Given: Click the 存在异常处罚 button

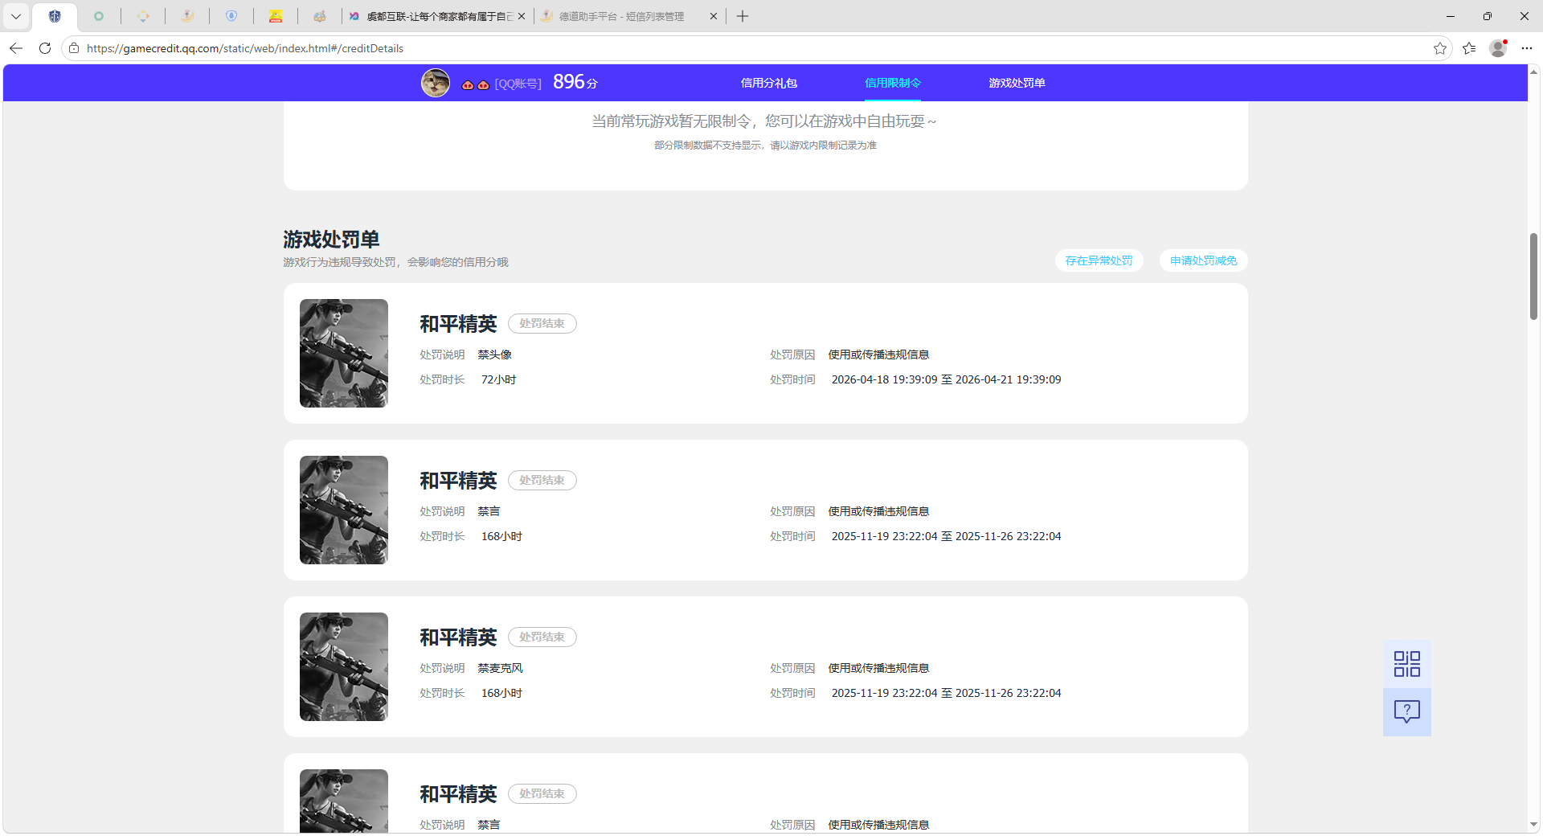Looking at the screenshot, I should 1099,260.
